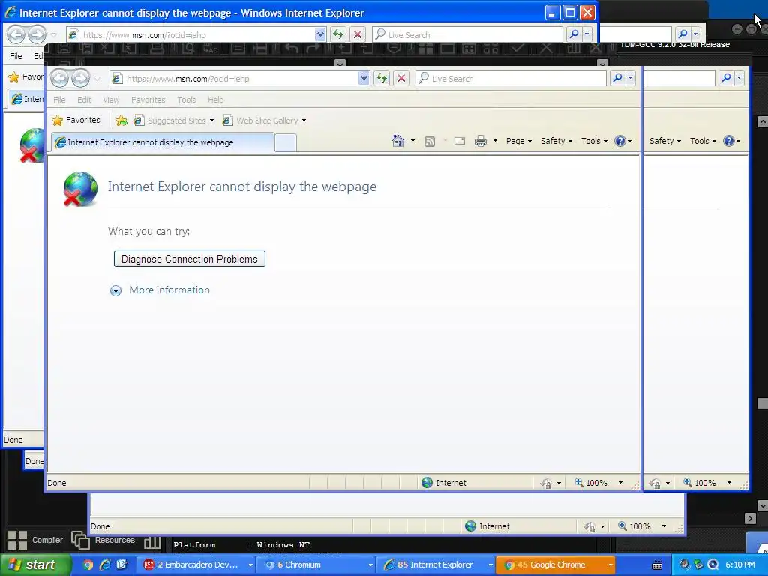
Task: Open Web Slice Gallery dropdown arrow
Action: click(304, 121)
